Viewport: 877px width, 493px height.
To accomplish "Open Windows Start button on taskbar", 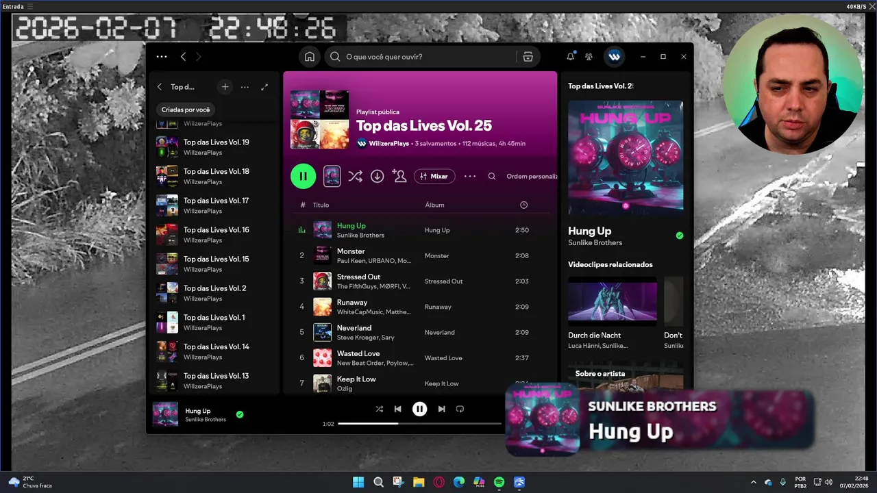I will point(358,482).
